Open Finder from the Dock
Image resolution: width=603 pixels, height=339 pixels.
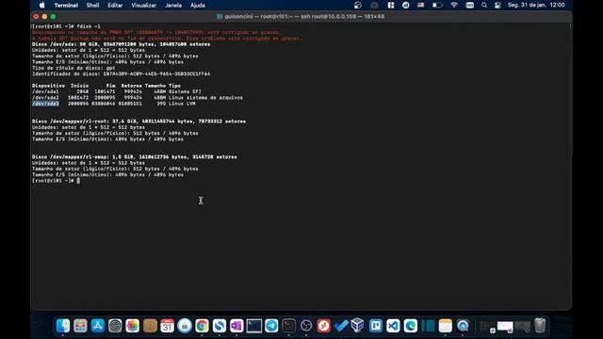pyautogui.click(x=63, y=326)
